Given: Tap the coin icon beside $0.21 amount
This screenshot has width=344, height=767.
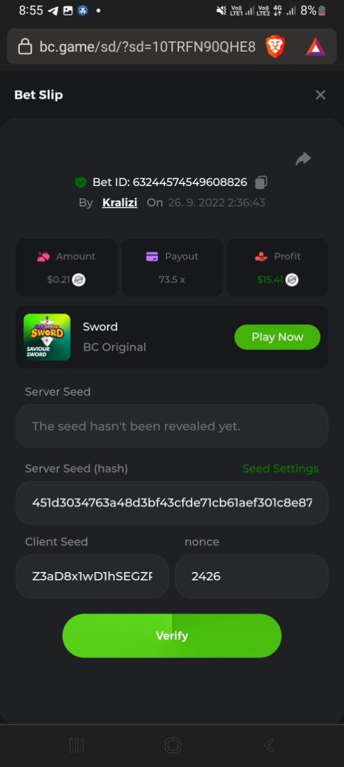Looking at the screenshot, I should click(x=79, y=279).
